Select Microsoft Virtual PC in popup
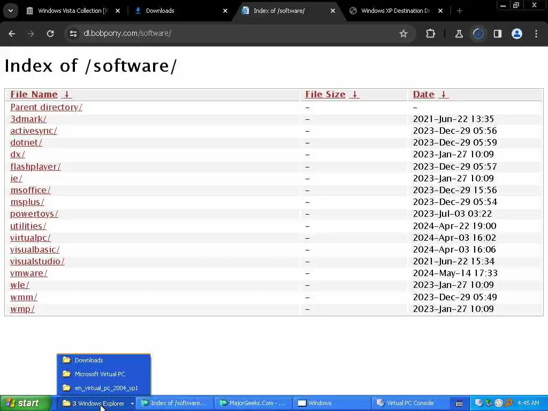This screenshot has height=411, width=548. (x=103, y=374)
